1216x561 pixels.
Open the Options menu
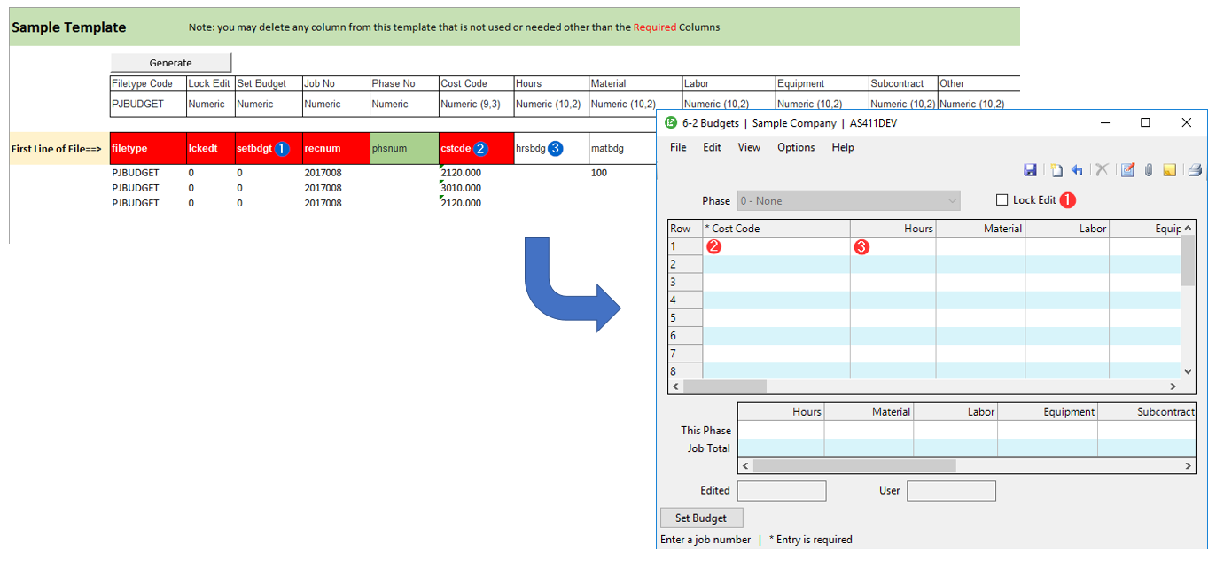796,147
